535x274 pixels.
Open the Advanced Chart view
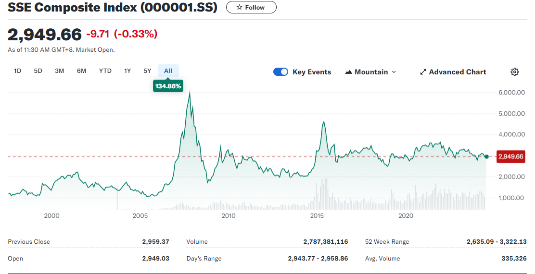(453, 72)
